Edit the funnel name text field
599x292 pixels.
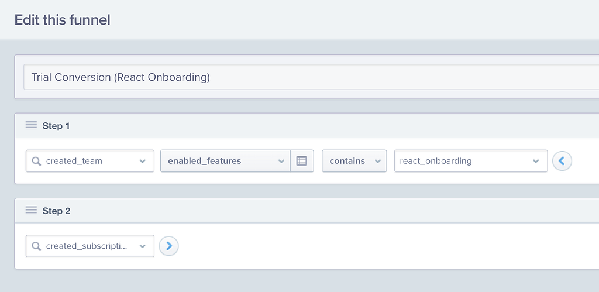(x=310, y=77)
